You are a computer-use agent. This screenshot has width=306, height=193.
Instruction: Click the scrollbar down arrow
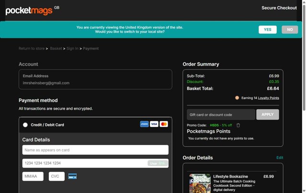[304, 191]
